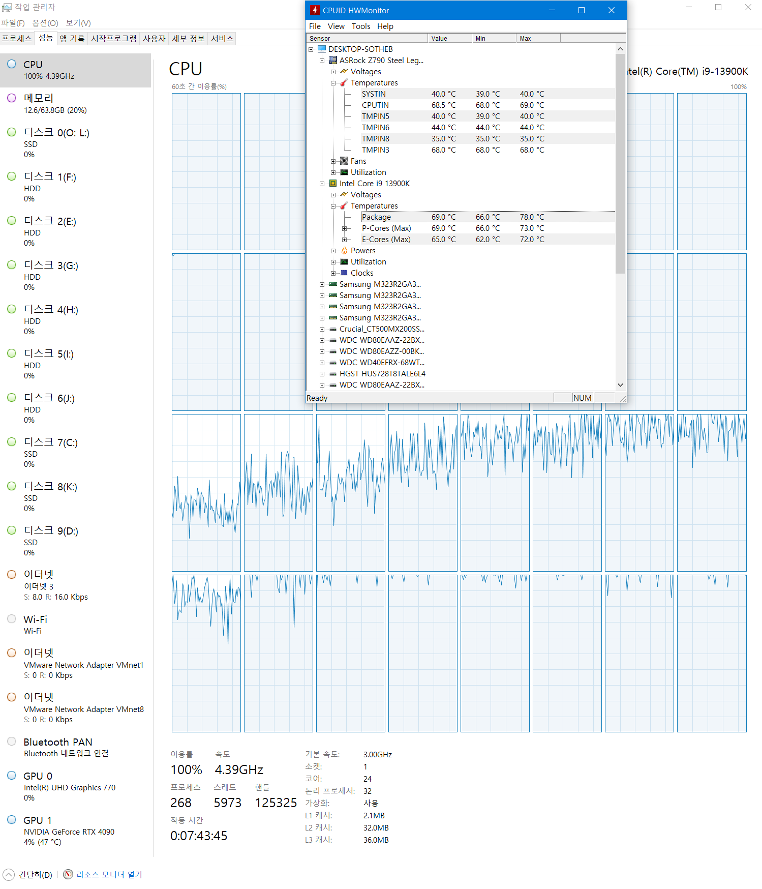Switch to 시작프로그램 tab
The height and width of the screenshot is (889, 762).
click(x=114, y=38)
